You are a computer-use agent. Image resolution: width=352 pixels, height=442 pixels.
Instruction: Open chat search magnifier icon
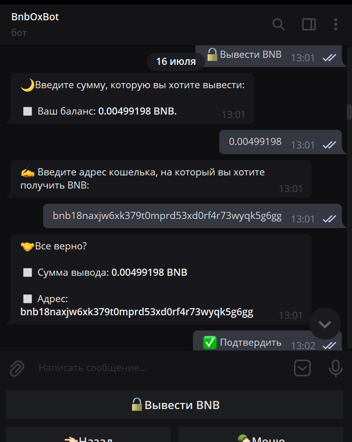(x=278, y=24)
